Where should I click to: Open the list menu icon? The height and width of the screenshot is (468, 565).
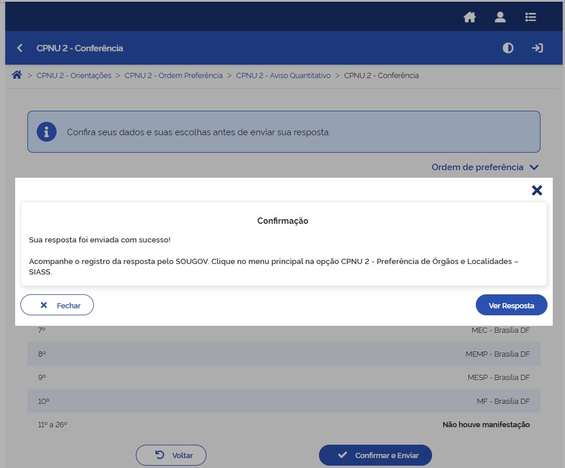click(531, 17)
